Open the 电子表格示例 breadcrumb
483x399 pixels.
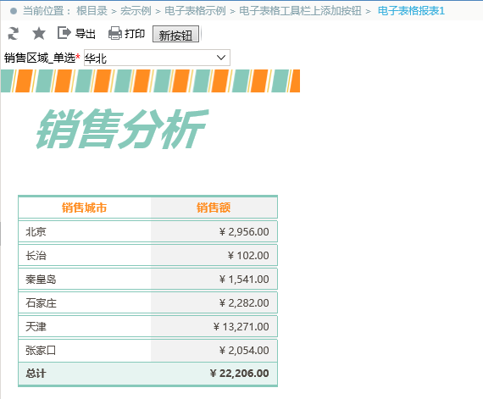pos(195,11)
